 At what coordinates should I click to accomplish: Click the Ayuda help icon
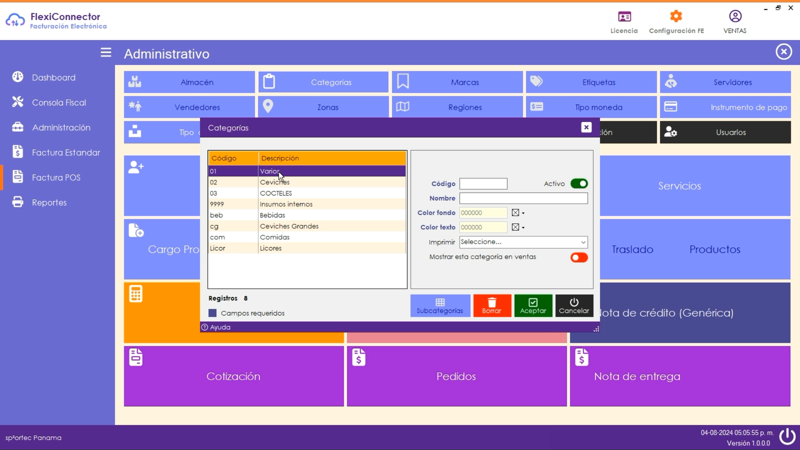205,327
